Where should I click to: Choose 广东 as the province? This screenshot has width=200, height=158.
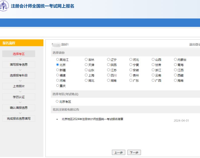click(x=131, y=81)
